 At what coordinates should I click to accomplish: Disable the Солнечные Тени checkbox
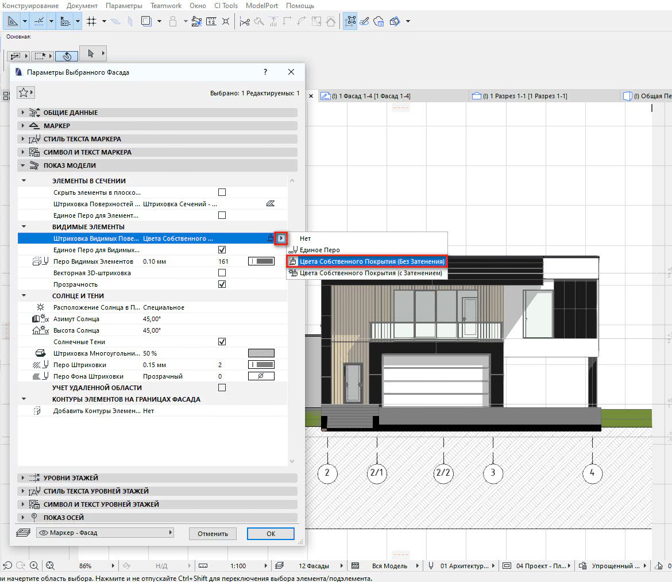(x=222, y=342)
